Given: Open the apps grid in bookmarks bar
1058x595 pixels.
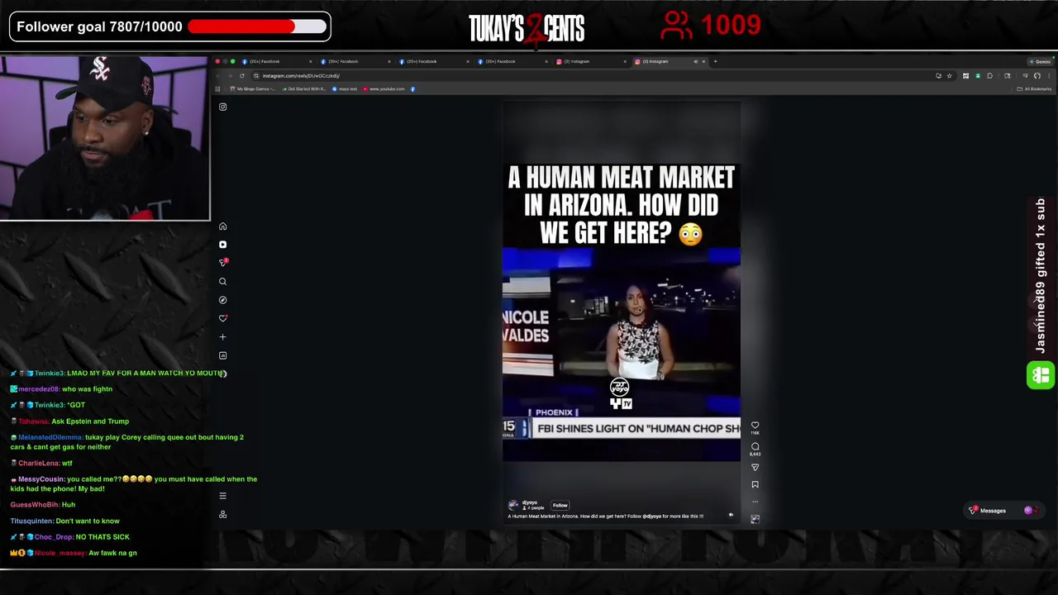Looking at the screenshot, I should point(218,89).
